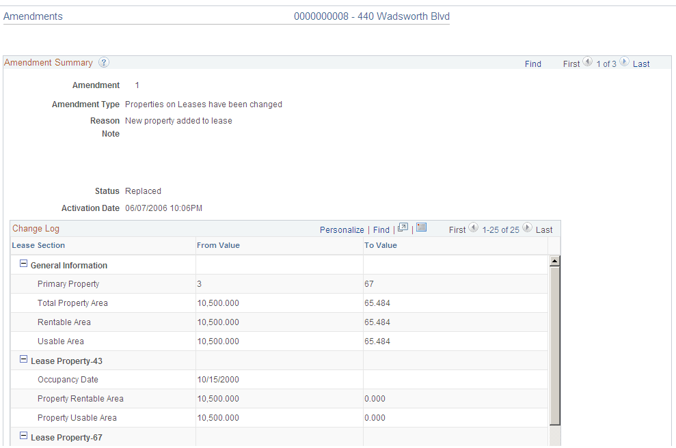Click the previous arrow in Amendment Summary navigation
676x448 pixels.
(x=589, y=62)
